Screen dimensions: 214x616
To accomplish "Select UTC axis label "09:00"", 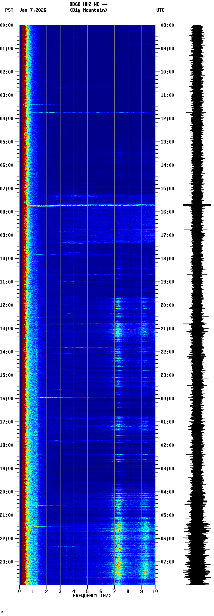I will [x=167, y=49].
